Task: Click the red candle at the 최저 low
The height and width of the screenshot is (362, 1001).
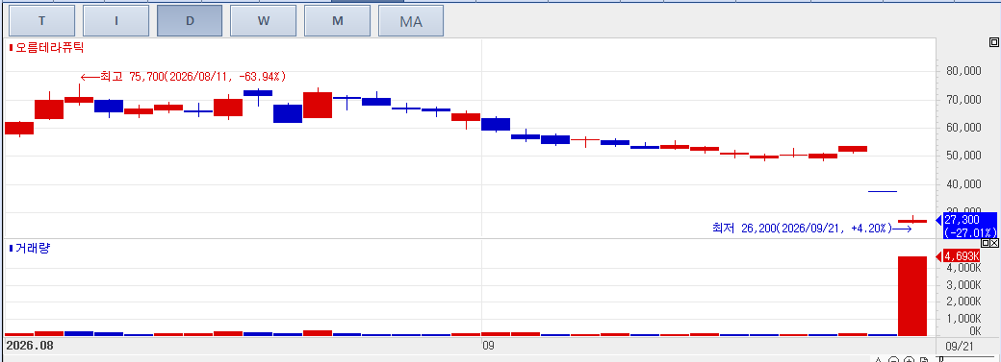Action: 912,221
